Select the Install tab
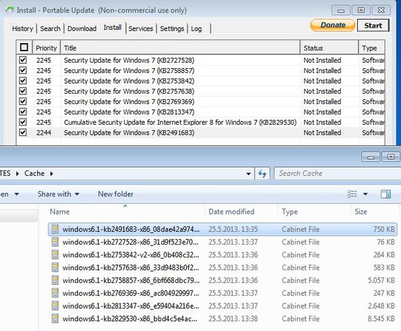 [x=113, y=28]
